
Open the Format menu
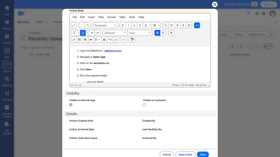pos(111,17)
